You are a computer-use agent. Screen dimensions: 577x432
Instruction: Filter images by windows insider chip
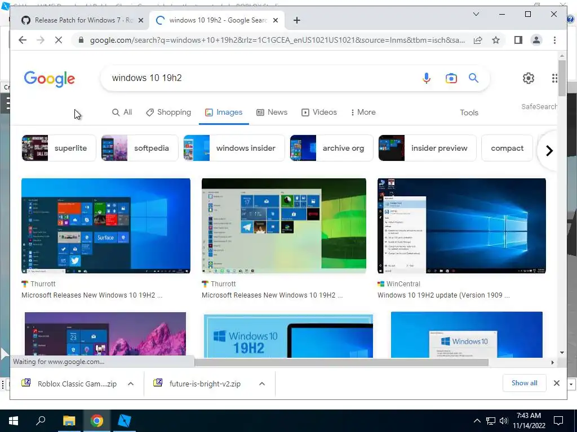tap(234, 148)
